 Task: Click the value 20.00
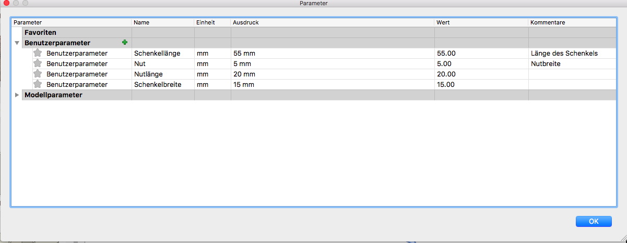pyautogui.click(x=481, y=74)
